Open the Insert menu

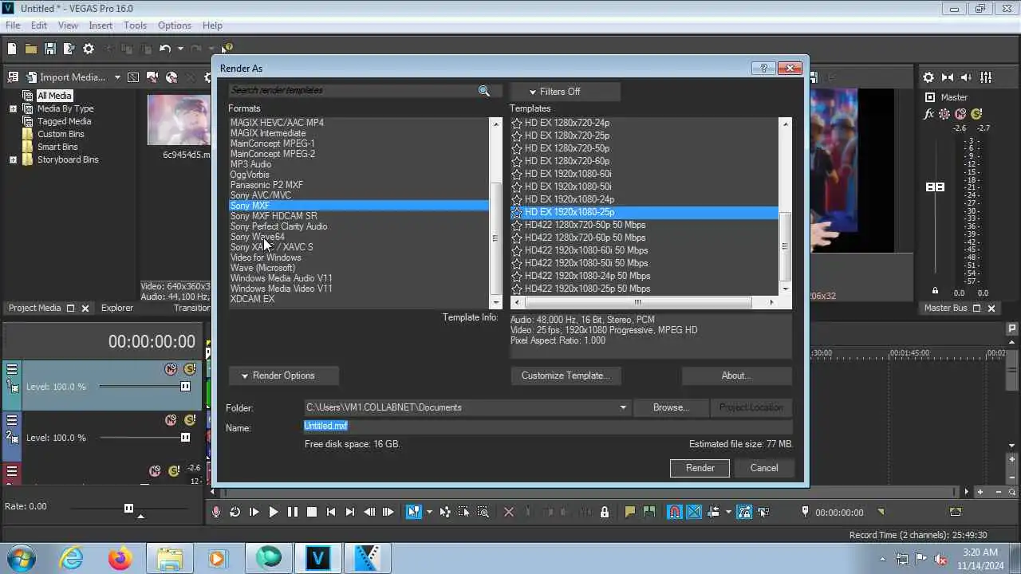coord(101,26)
